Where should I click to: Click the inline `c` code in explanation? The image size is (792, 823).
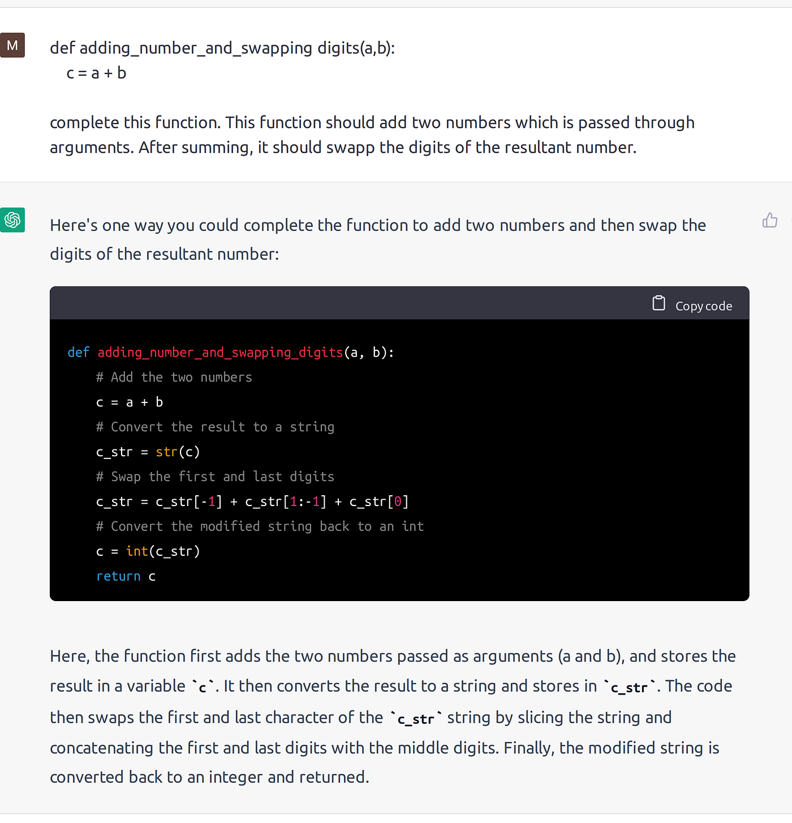[x=203, y=687]
